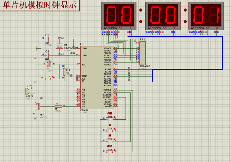
Task: Select capacitor C2
Action: (47, 55)
